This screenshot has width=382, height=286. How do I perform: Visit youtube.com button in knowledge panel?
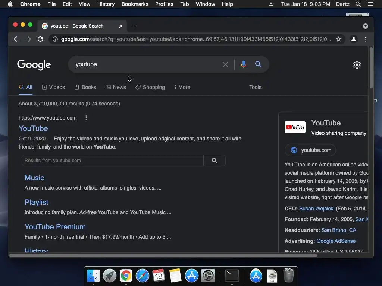310,150
